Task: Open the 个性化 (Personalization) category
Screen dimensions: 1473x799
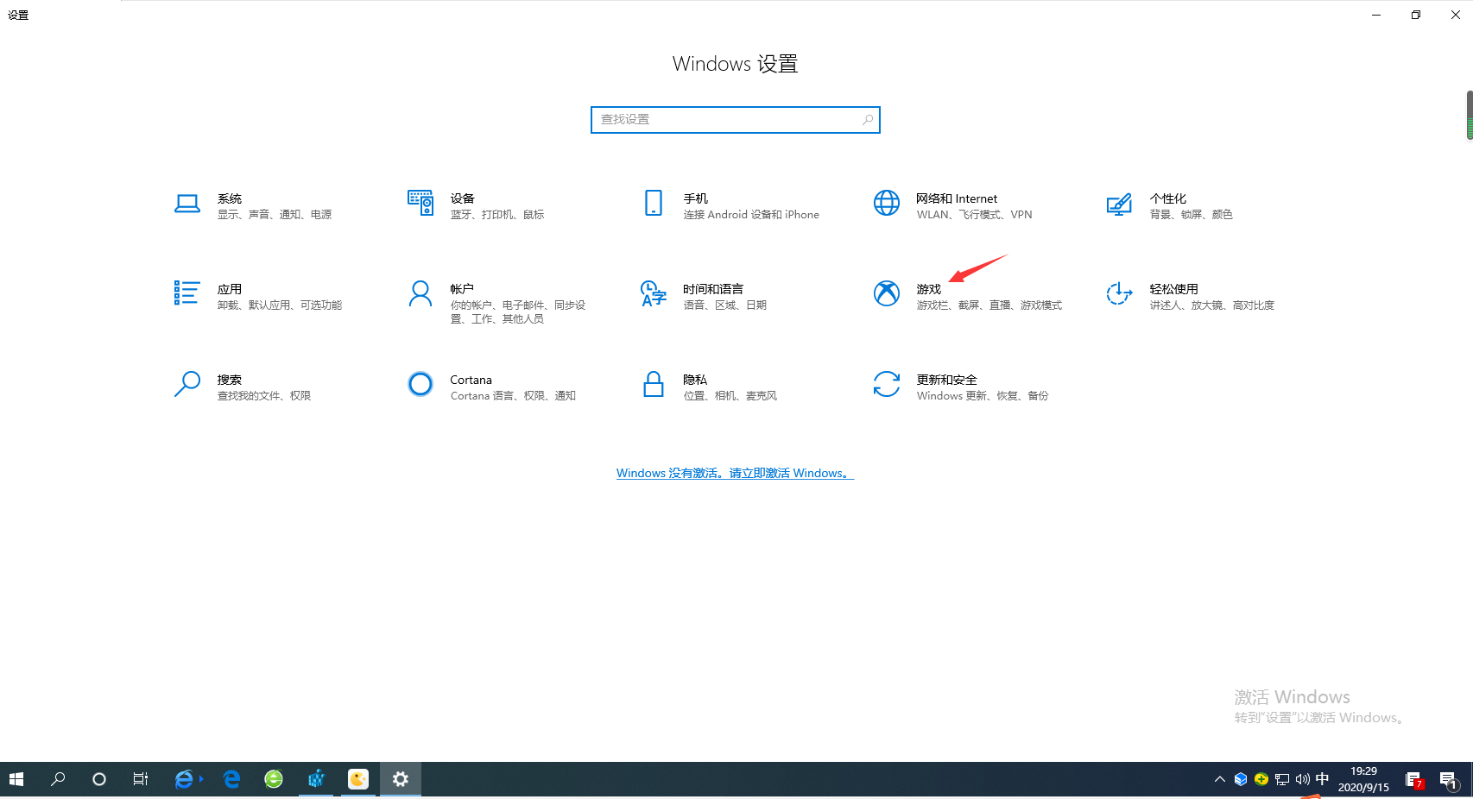Action: pos(1170,205)
